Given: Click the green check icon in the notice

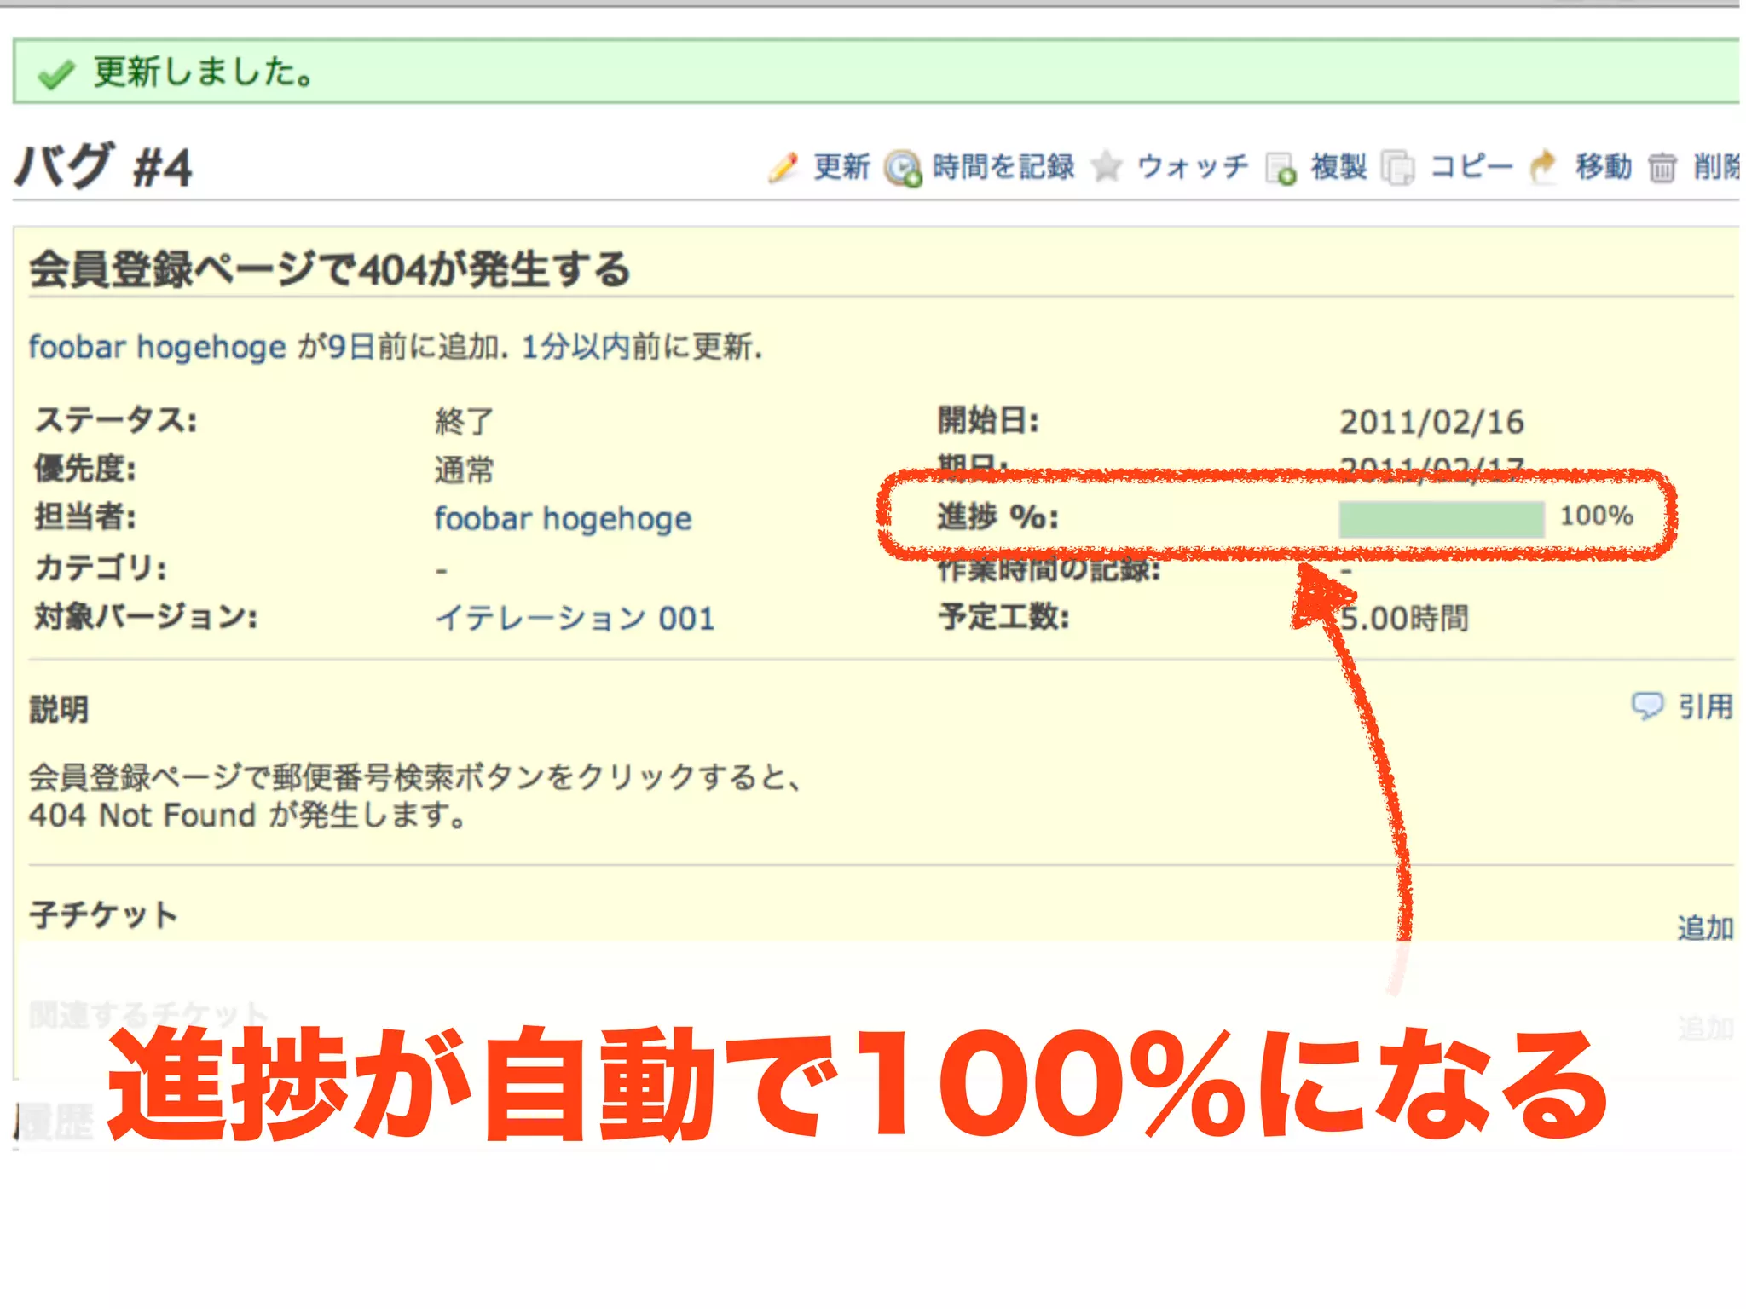Looking at the screenshot, I should coord(56,75).
